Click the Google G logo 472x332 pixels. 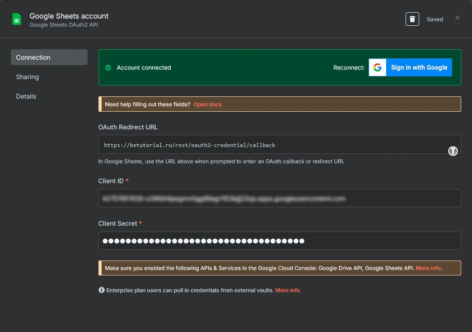click(x=378, y=67)
